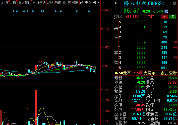178x125 pixels.
Task: Expand the 更多 more options menu
Action: click(x=88, y=3)
